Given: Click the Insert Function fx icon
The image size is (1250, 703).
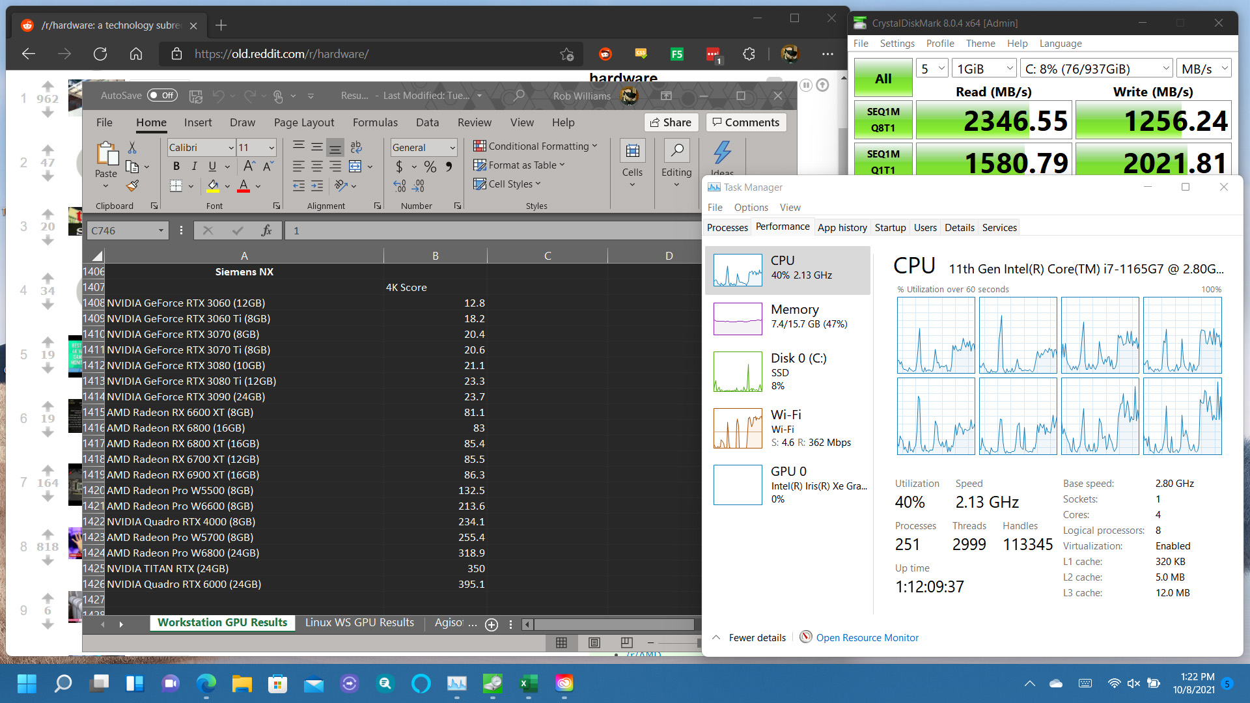Looking at the screenshot, I should click(266, 230).
